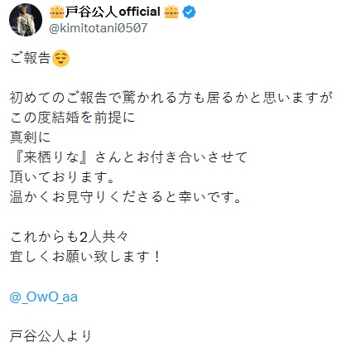The width and height of the screenshot is (342, 347).
Task: Click the line これからも2人共々
Action: pos(70,237)
